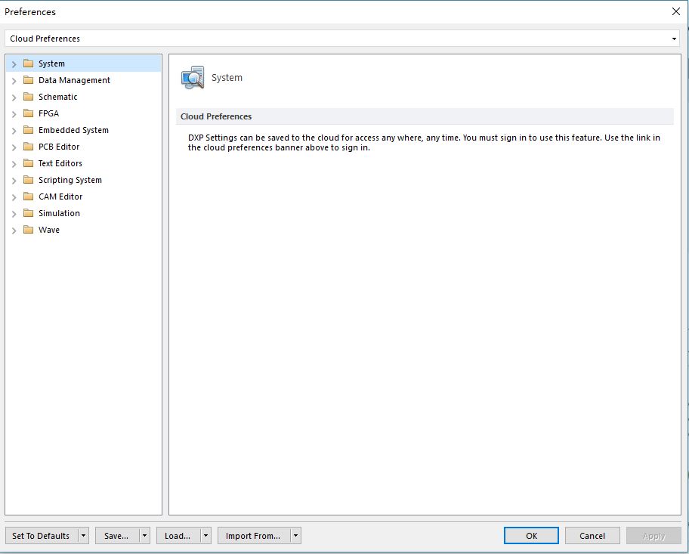Click the PCB Editor folder icon
This screenshot has width=689, height=554.
point(29,147)
